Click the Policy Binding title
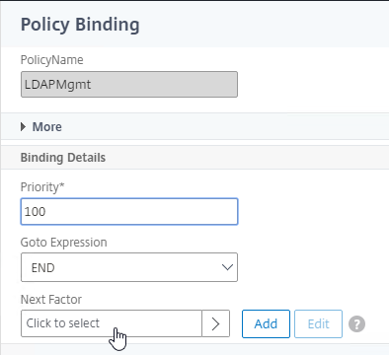The image size is (389, 355). (80, 25)
